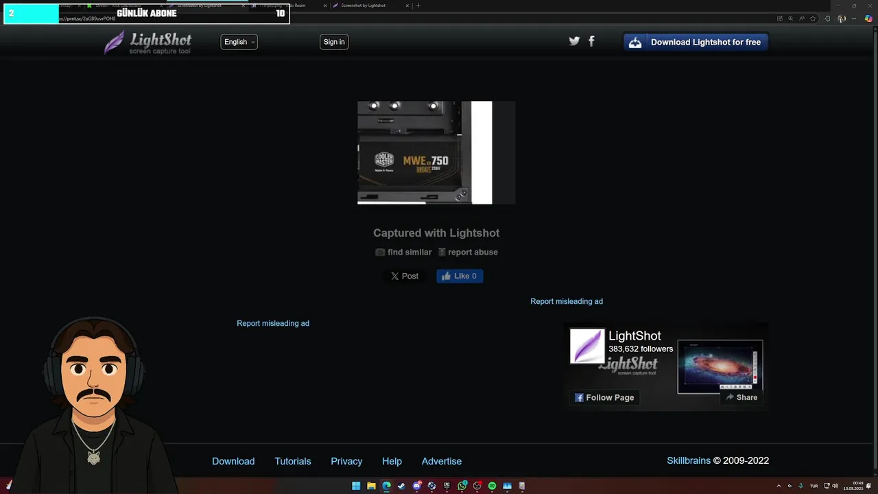Click the app available icon in address bar
Image resolution: width=878 pixels, height=494 pixels.
pos(779,19)
